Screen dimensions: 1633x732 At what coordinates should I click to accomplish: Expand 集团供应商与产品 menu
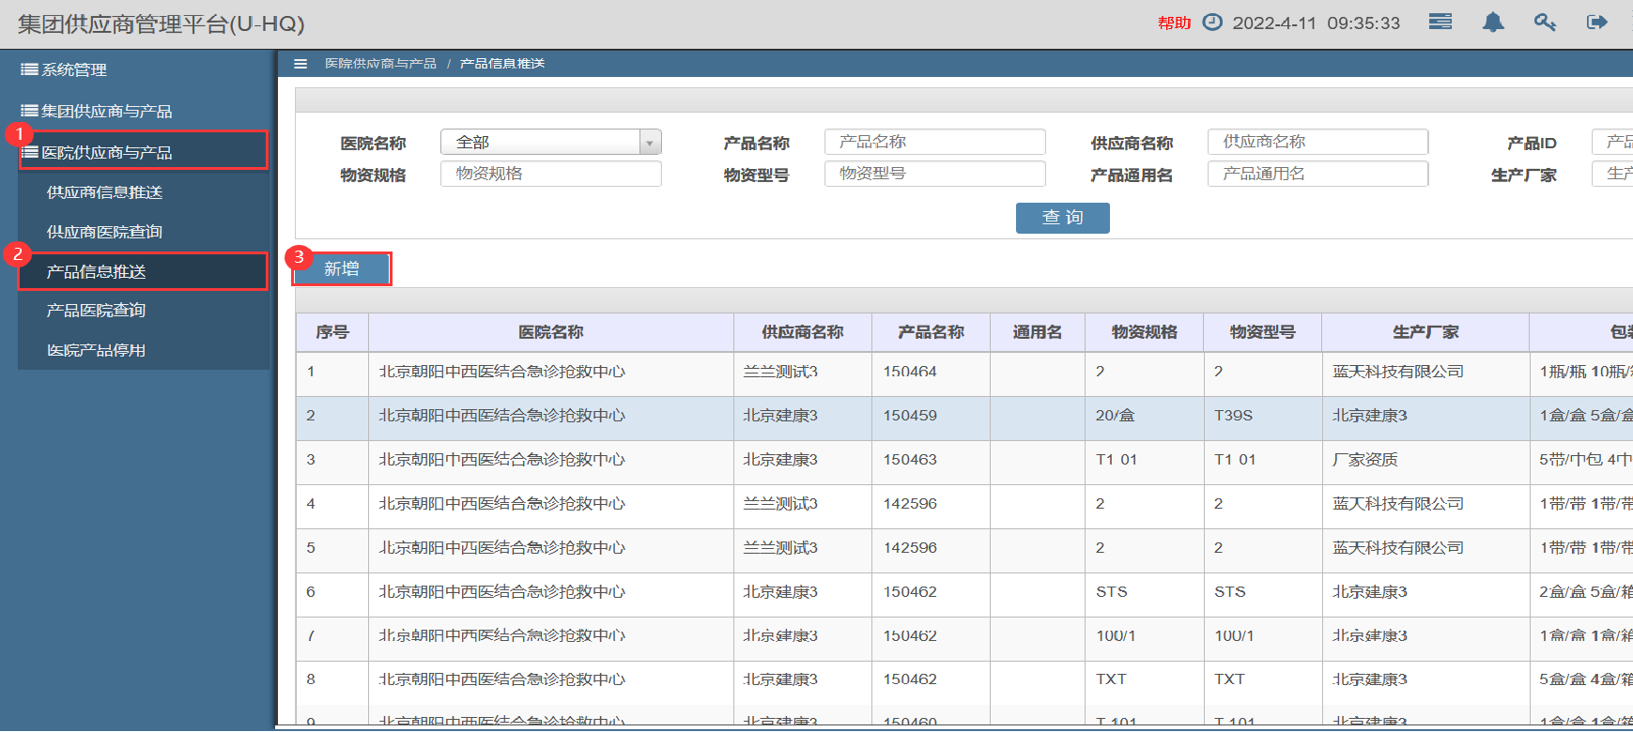[97, 111]
